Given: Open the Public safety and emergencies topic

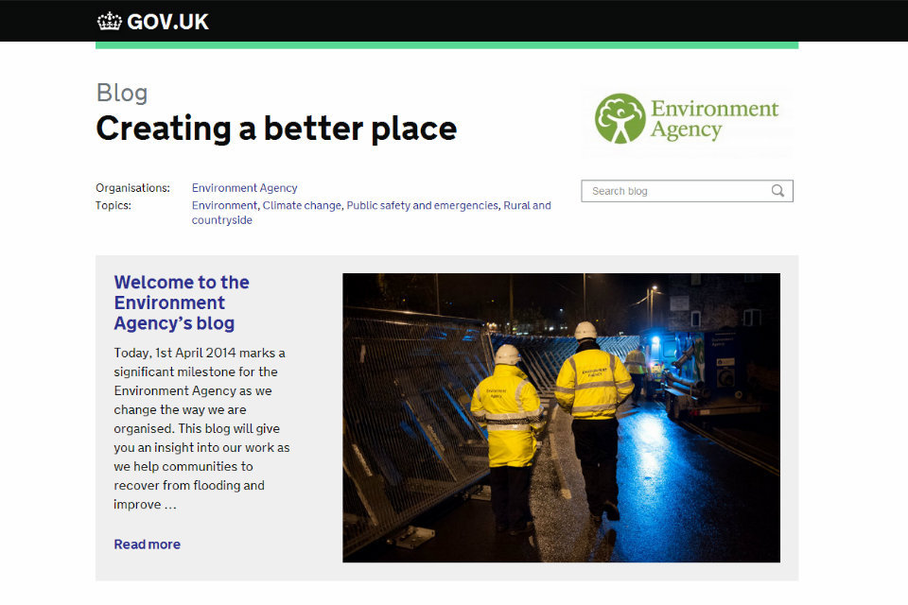Looking at the screenshot, I should 422,205.
